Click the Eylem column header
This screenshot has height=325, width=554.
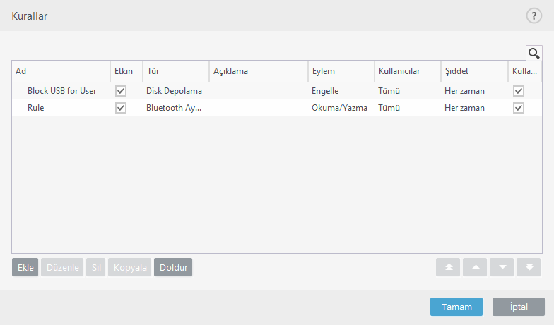341,71
